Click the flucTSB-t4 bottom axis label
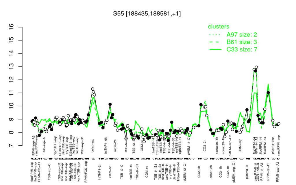Image resolution: width=296 pixels, height=185 pixels. pos(131,172)
